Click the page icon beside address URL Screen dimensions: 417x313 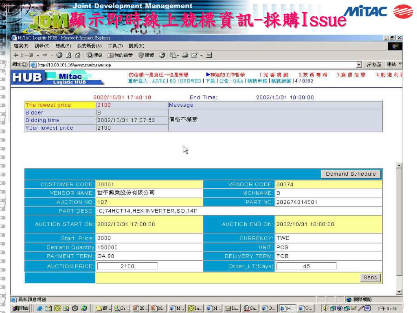point(33,65)
